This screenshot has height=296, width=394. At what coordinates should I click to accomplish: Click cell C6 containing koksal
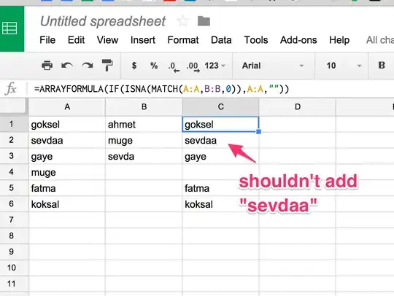[x=220, y=204]
